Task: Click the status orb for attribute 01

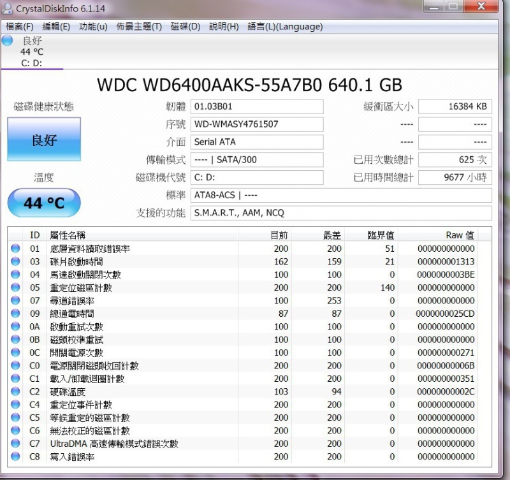Action: 15,249
